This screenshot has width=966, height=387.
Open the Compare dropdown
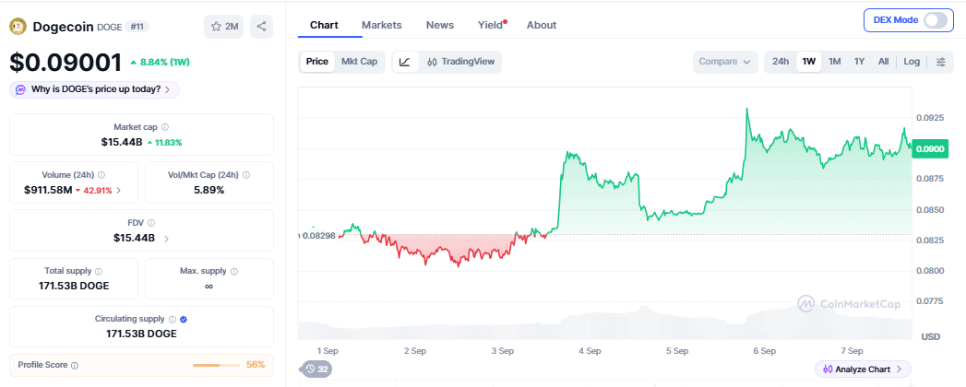(724, 62)
